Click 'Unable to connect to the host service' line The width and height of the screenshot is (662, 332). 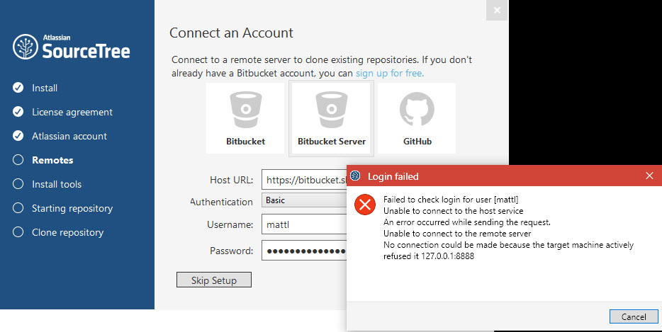453,211
